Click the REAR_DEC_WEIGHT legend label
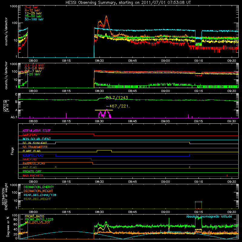Image resolution: width=242 pixels, height=242 pixels. 37,199
